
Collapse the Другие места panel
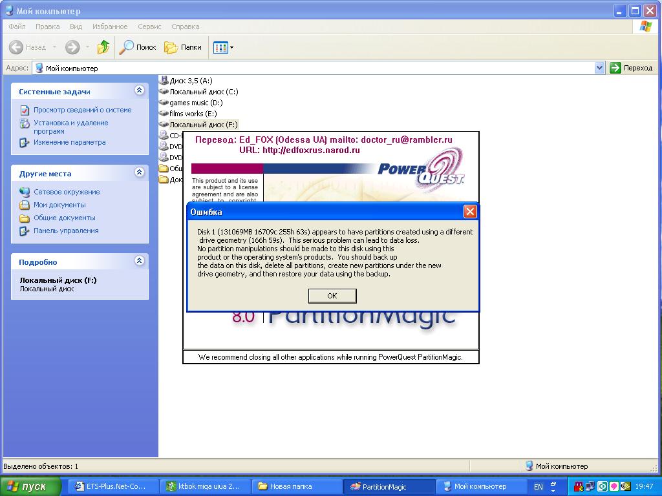point(139,173)
